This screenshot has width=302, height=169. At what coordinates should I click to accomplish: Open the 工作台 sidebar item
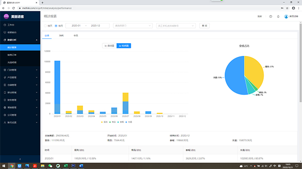20,25
